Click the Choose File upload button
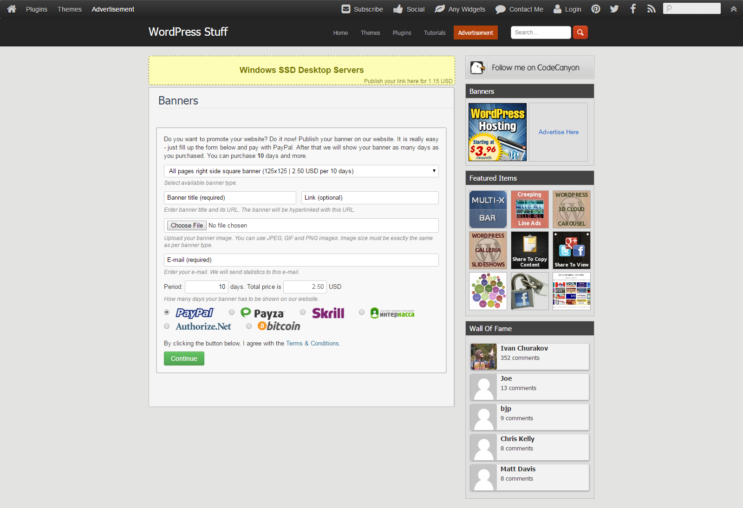 coord(187,225)
